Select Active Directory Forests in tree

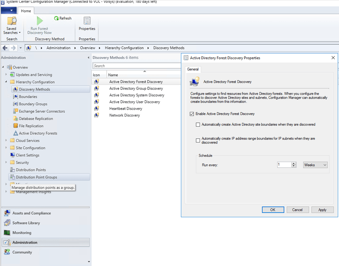pos(38,133)
